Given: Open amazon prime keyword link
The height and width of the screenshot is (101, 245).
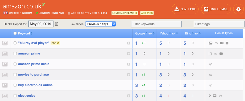Looking at the screenshot, I should tap(29, 53).
